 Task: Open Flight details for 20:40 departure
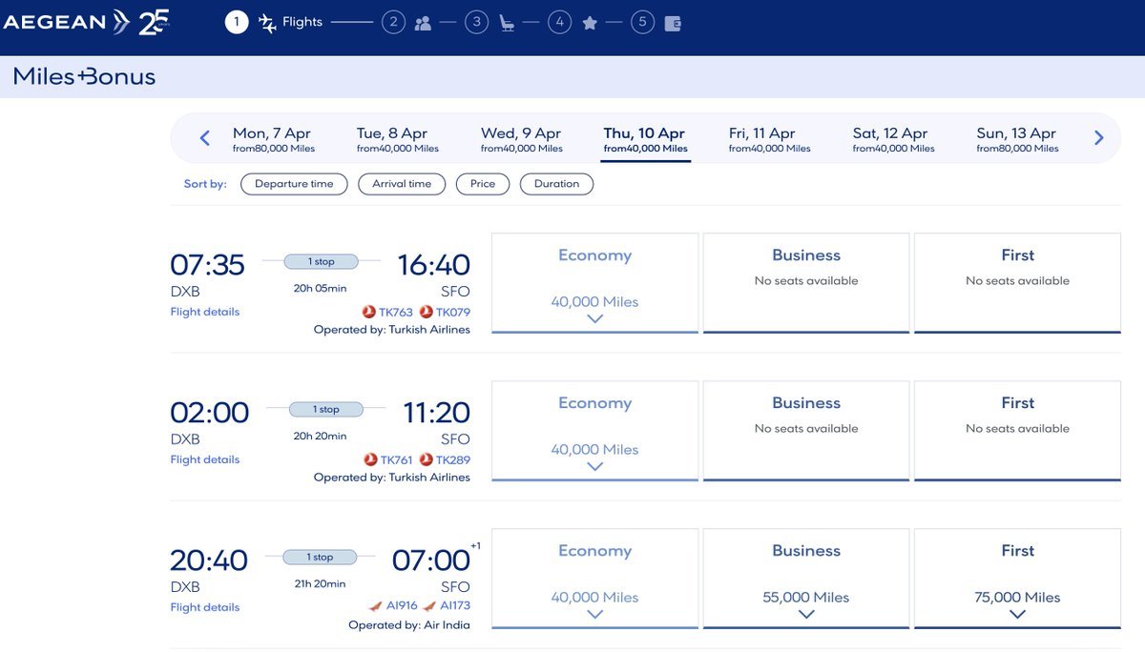click(x=204, y=607)
